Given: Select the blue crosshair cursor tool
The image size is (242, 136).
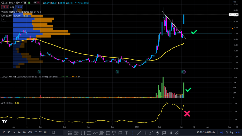Looking at the screenshot, I should coord(133,133).
